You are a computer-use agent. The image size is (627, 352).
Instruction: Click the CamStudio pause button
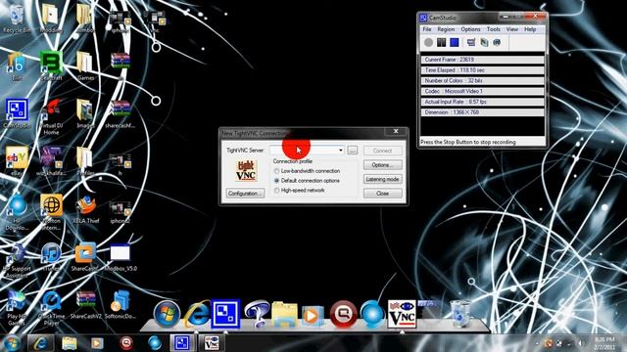click(x=441, y=42)
